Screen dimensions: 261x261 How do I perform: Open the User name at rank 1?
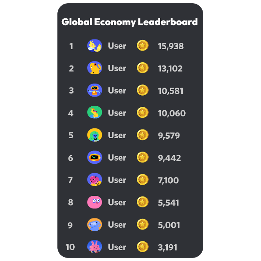point(117,46)
